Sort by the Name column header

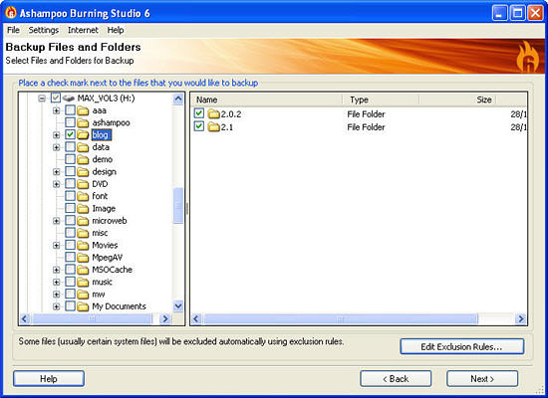[x=267, y=99]
